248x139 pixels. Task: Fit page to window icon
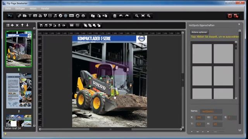[143, 15]
